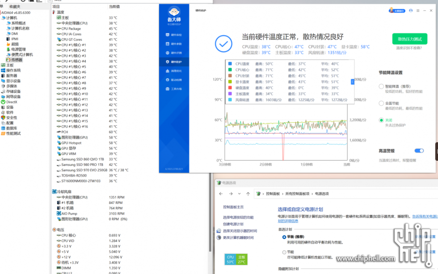Open 硬件参数 in Lu Dashi sidebar
This screenshot has height=274, width=438.
[174, 44]
